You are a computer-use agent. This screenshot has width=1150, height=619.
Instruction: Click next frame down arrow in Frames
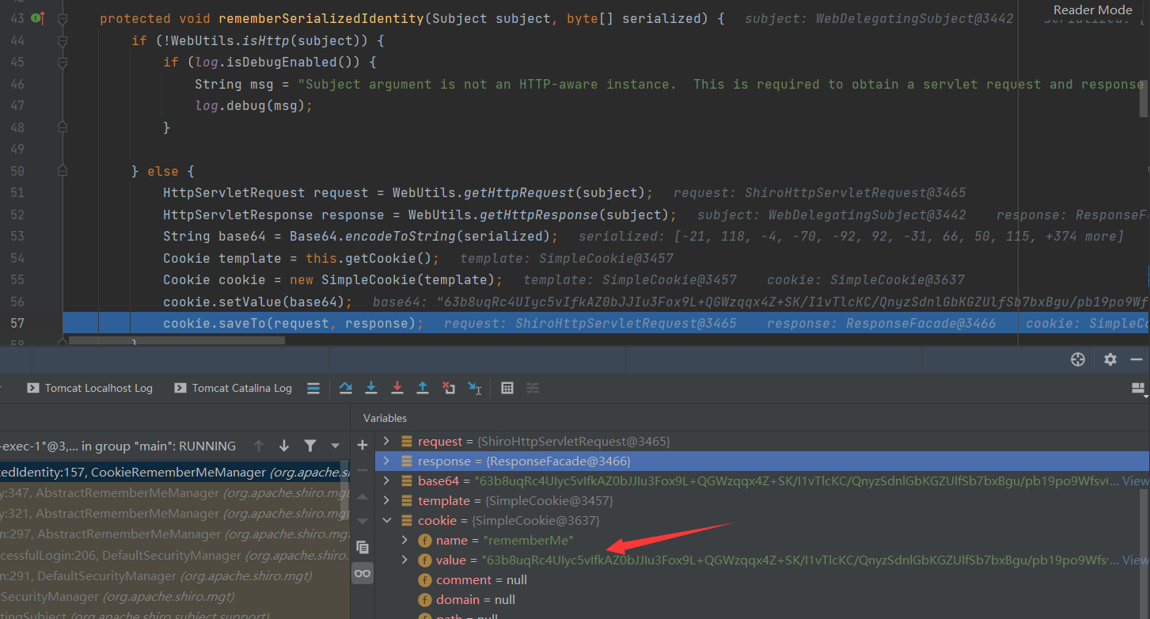[x=284, y=446]
